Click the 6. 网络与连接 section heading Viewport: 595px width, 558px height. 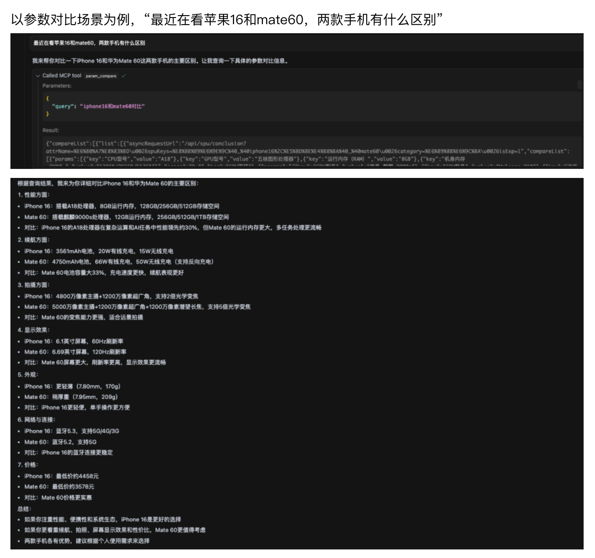click(37, 420)
